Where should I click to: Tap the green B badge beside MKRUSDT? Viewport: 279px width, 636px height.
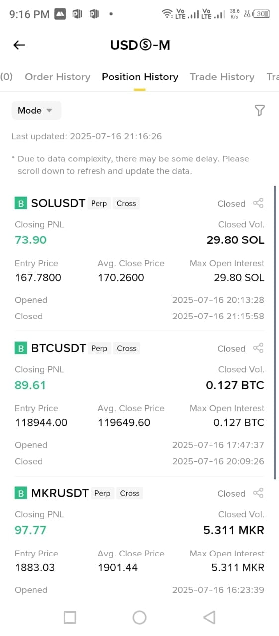(21, 493)
